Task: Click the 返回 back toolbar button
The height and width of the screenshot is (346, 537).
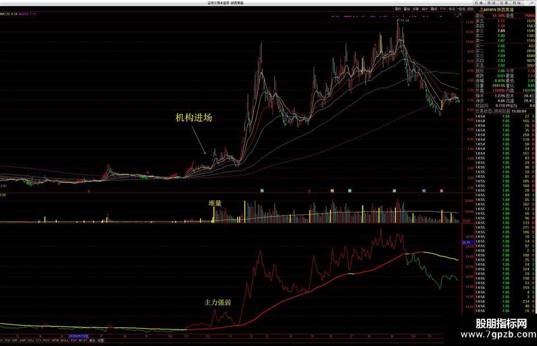Action: pyautogui.click(x=470, y=9)
